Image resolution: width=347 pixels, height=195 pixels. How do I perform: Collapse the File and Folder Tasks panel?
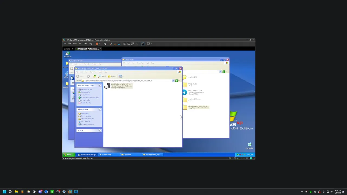click(99, 86)
